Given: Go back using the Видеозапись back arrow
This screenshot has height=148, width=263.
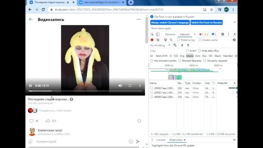Looking at the screenshot, I should (x=31, y=19).
